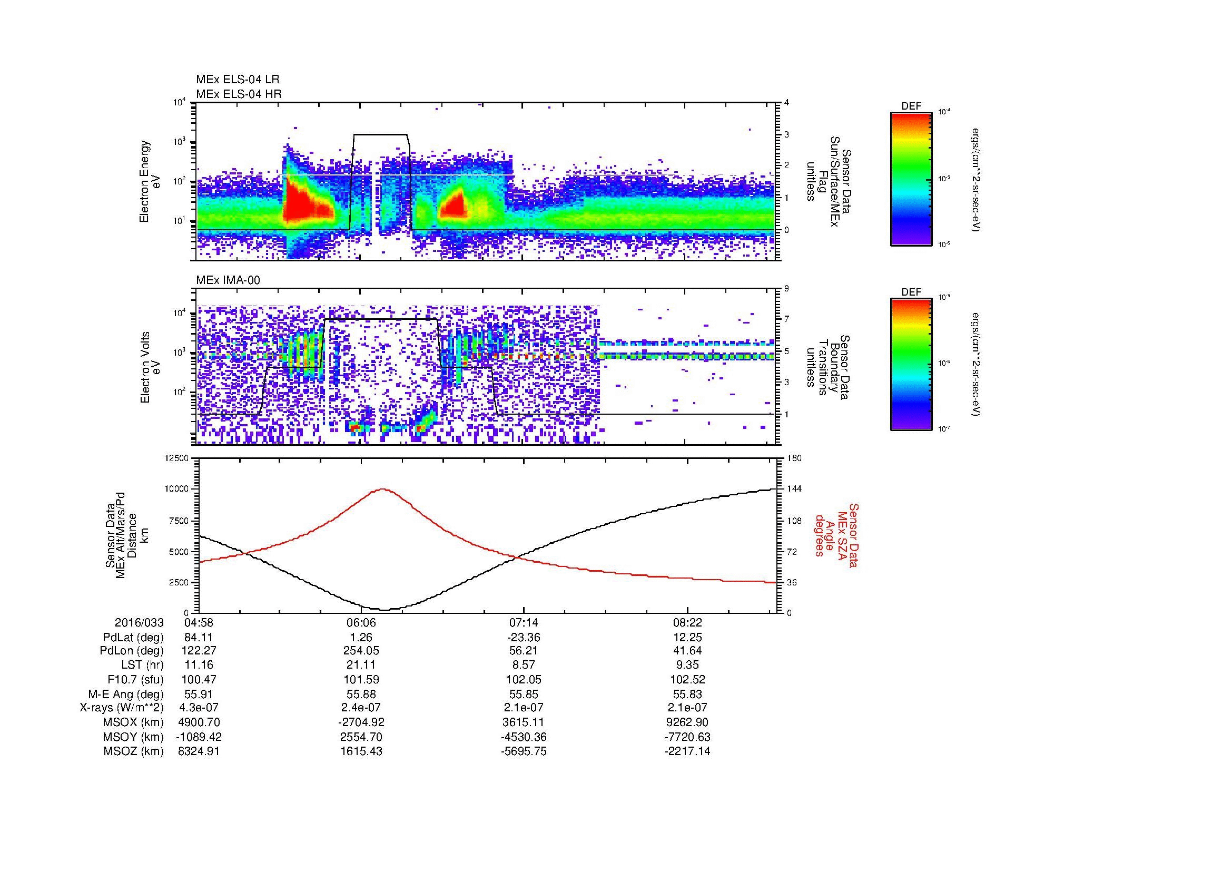The height and width of the screenshot is (871, 1232).
Task: Select the 08:22 time tick label
Action: pos(687,623)
